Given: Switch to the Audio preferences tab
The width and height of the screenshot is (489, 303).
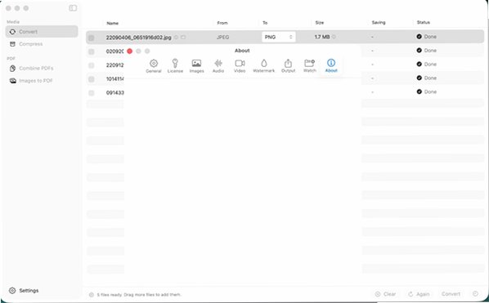Looking at the screenshot, I should coord(218,66).
